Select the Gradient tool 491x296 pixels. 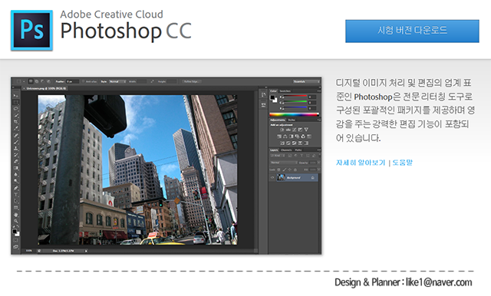pos(15,168)
